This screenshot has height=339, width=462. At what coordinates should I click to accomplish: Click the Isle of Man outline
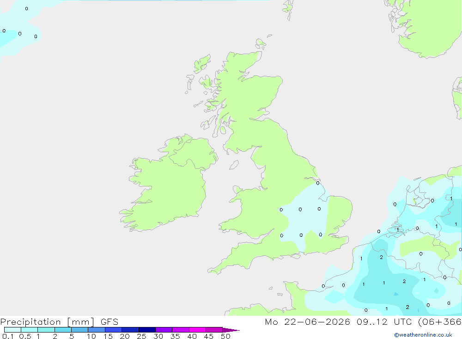[234, 165]
